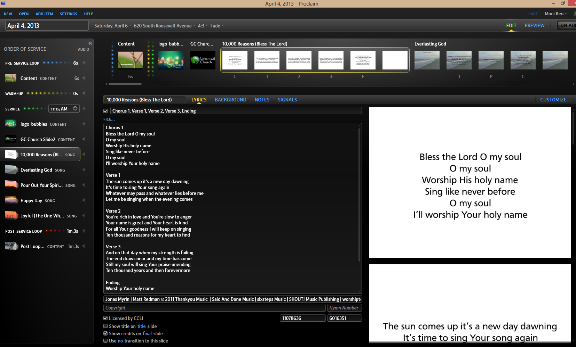Disable Show credits on final slide

[x=105, y=333]
